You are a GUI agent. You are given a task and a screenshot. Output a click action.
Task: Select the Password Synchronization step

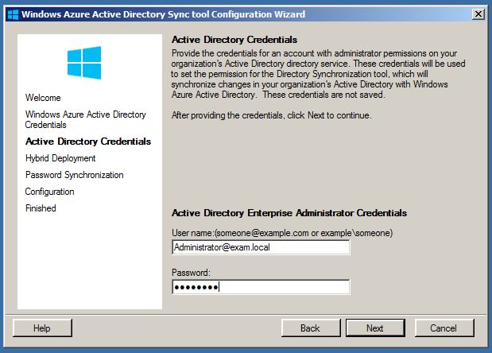(75, 175)
